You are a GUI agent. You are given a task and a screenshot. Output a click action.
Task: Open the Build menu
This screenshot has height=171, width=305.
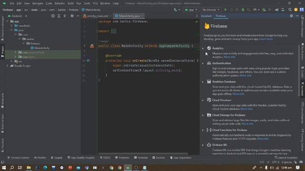pyautogui.click(x=71, y=3)
